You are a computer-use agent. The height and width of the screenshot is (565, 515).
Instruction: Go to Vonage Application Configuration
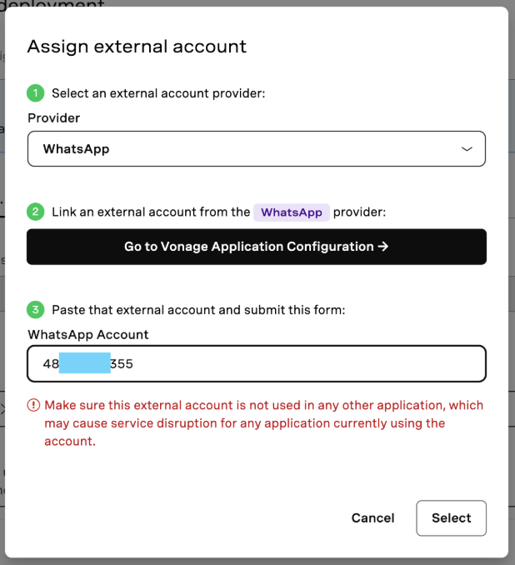tap(257, 247)
